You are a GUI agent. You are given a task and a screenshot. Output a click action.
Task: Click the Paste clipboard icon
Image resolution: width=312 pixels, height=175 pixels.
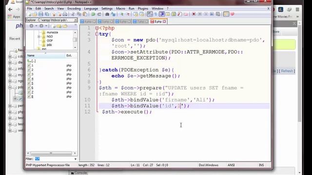[85, 14]
